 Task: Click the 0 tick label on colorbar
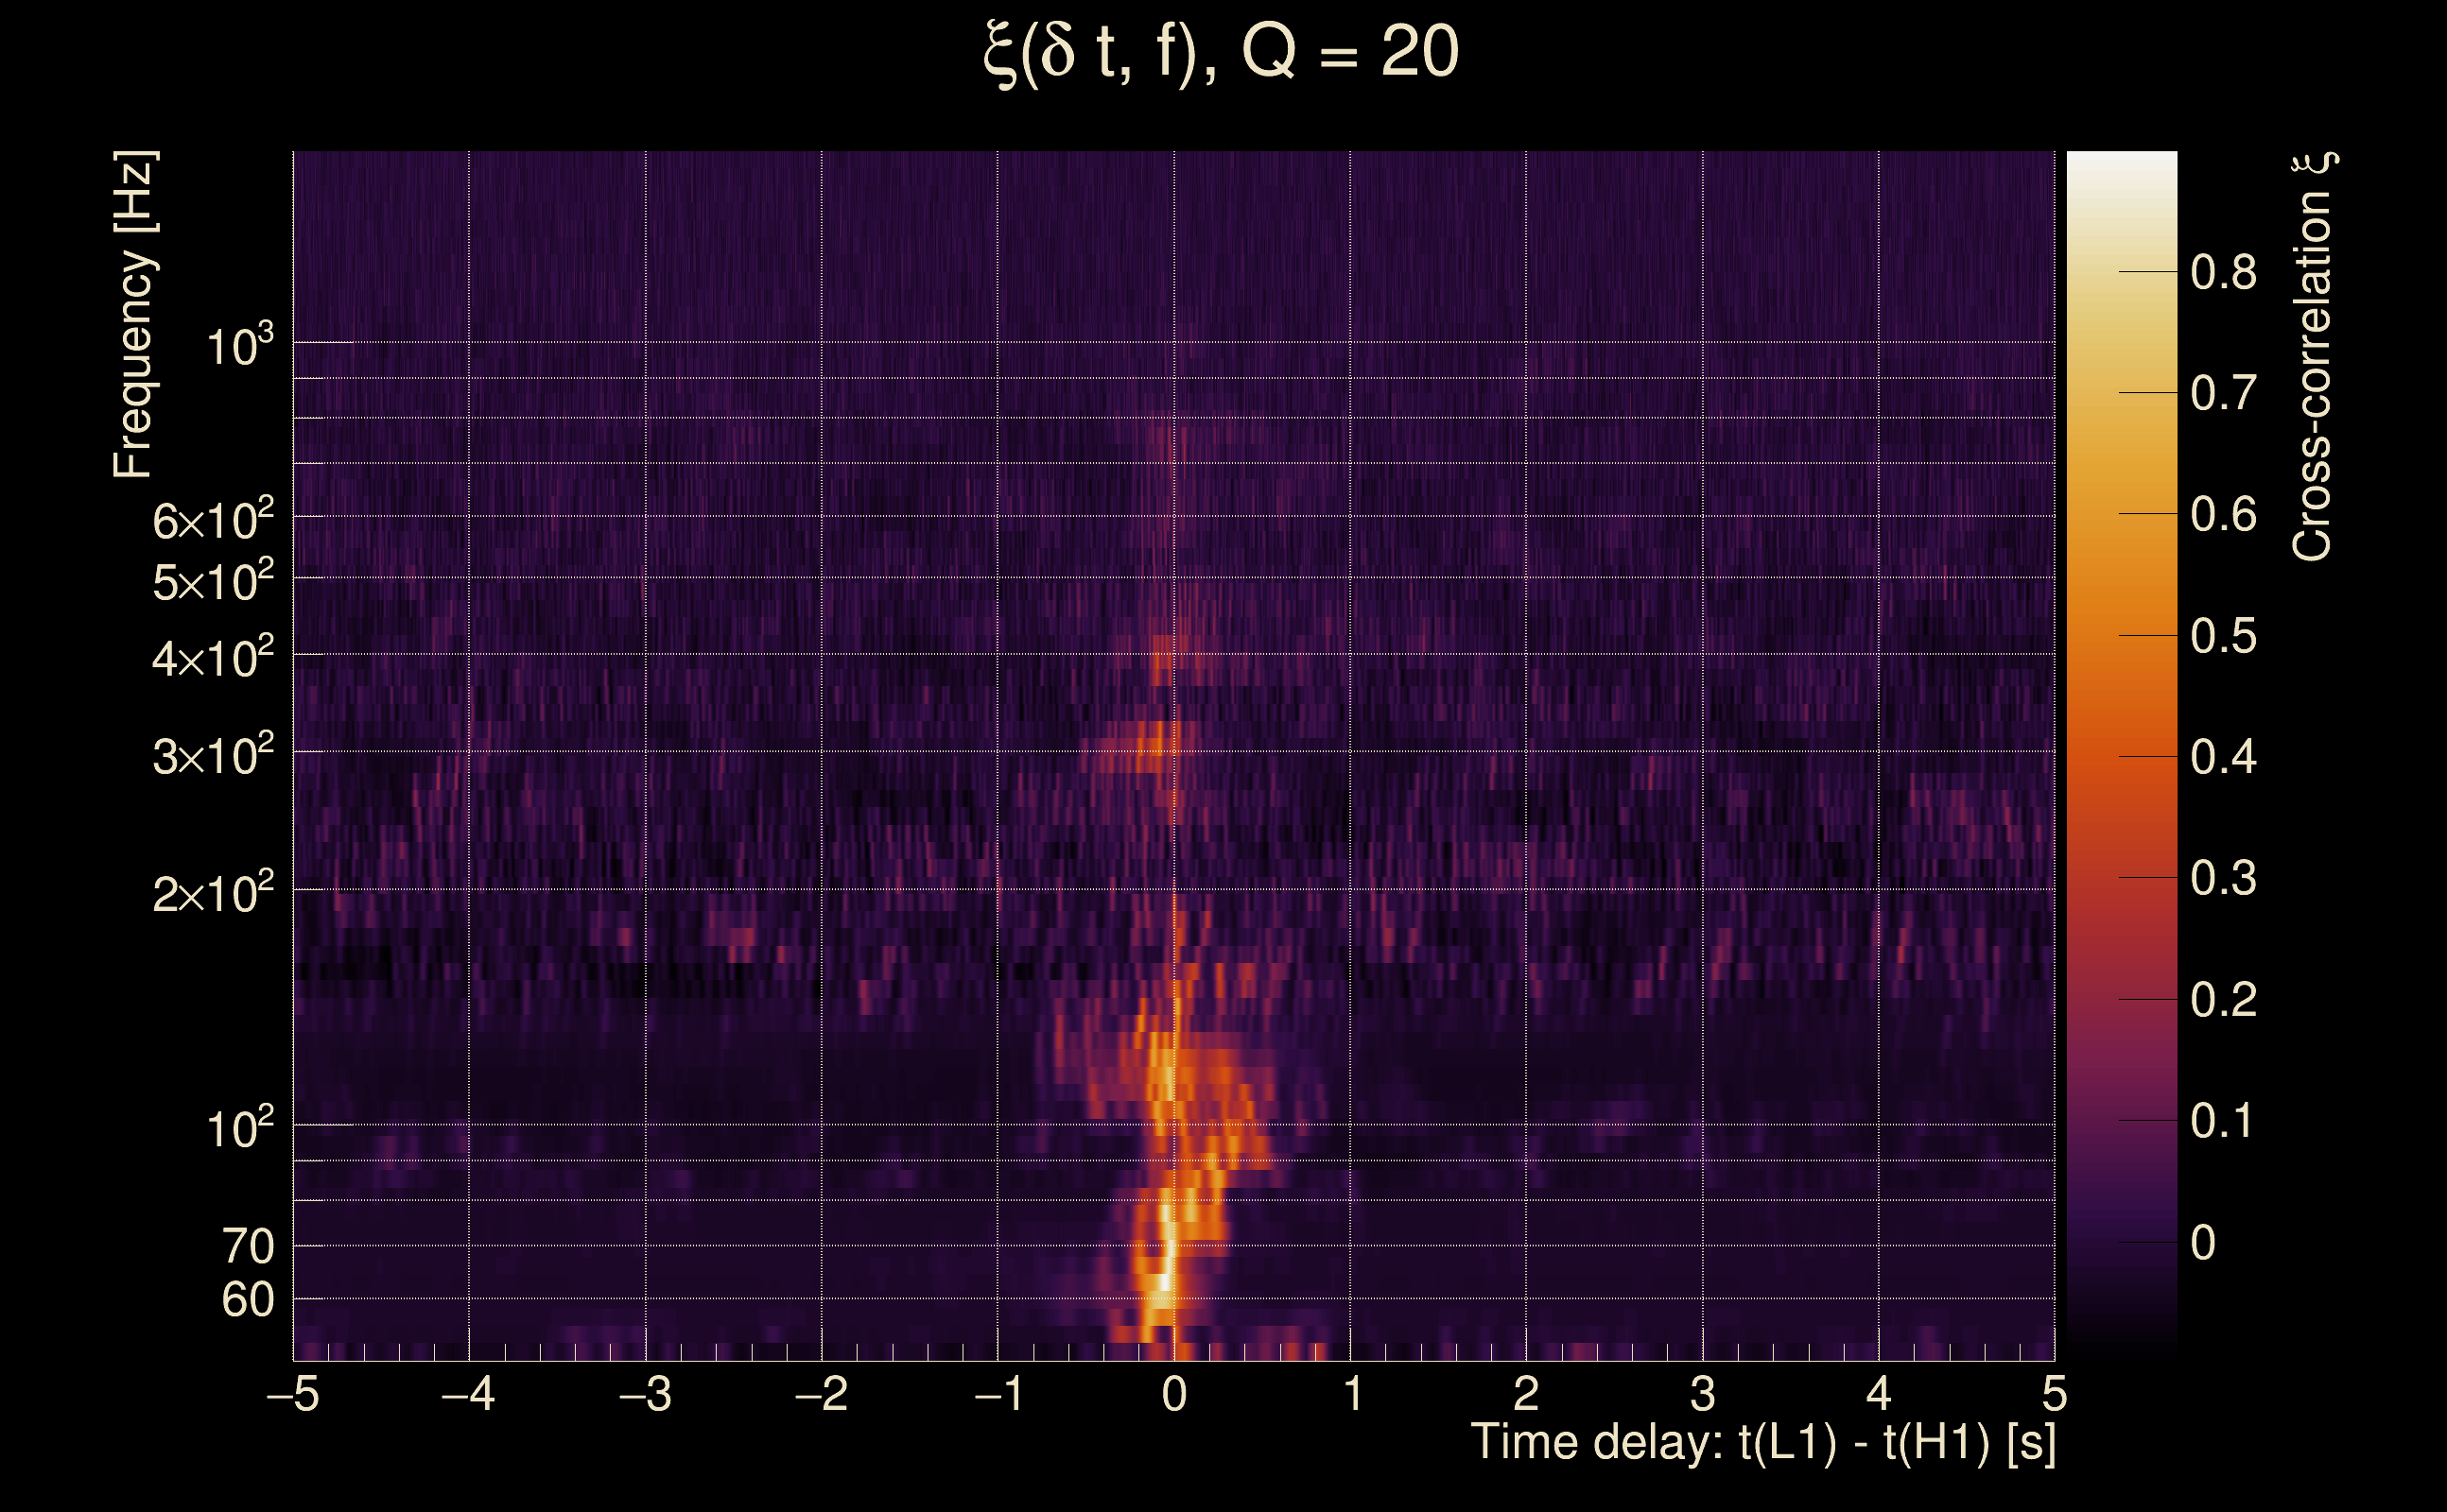click(x=2203, y=1243)
